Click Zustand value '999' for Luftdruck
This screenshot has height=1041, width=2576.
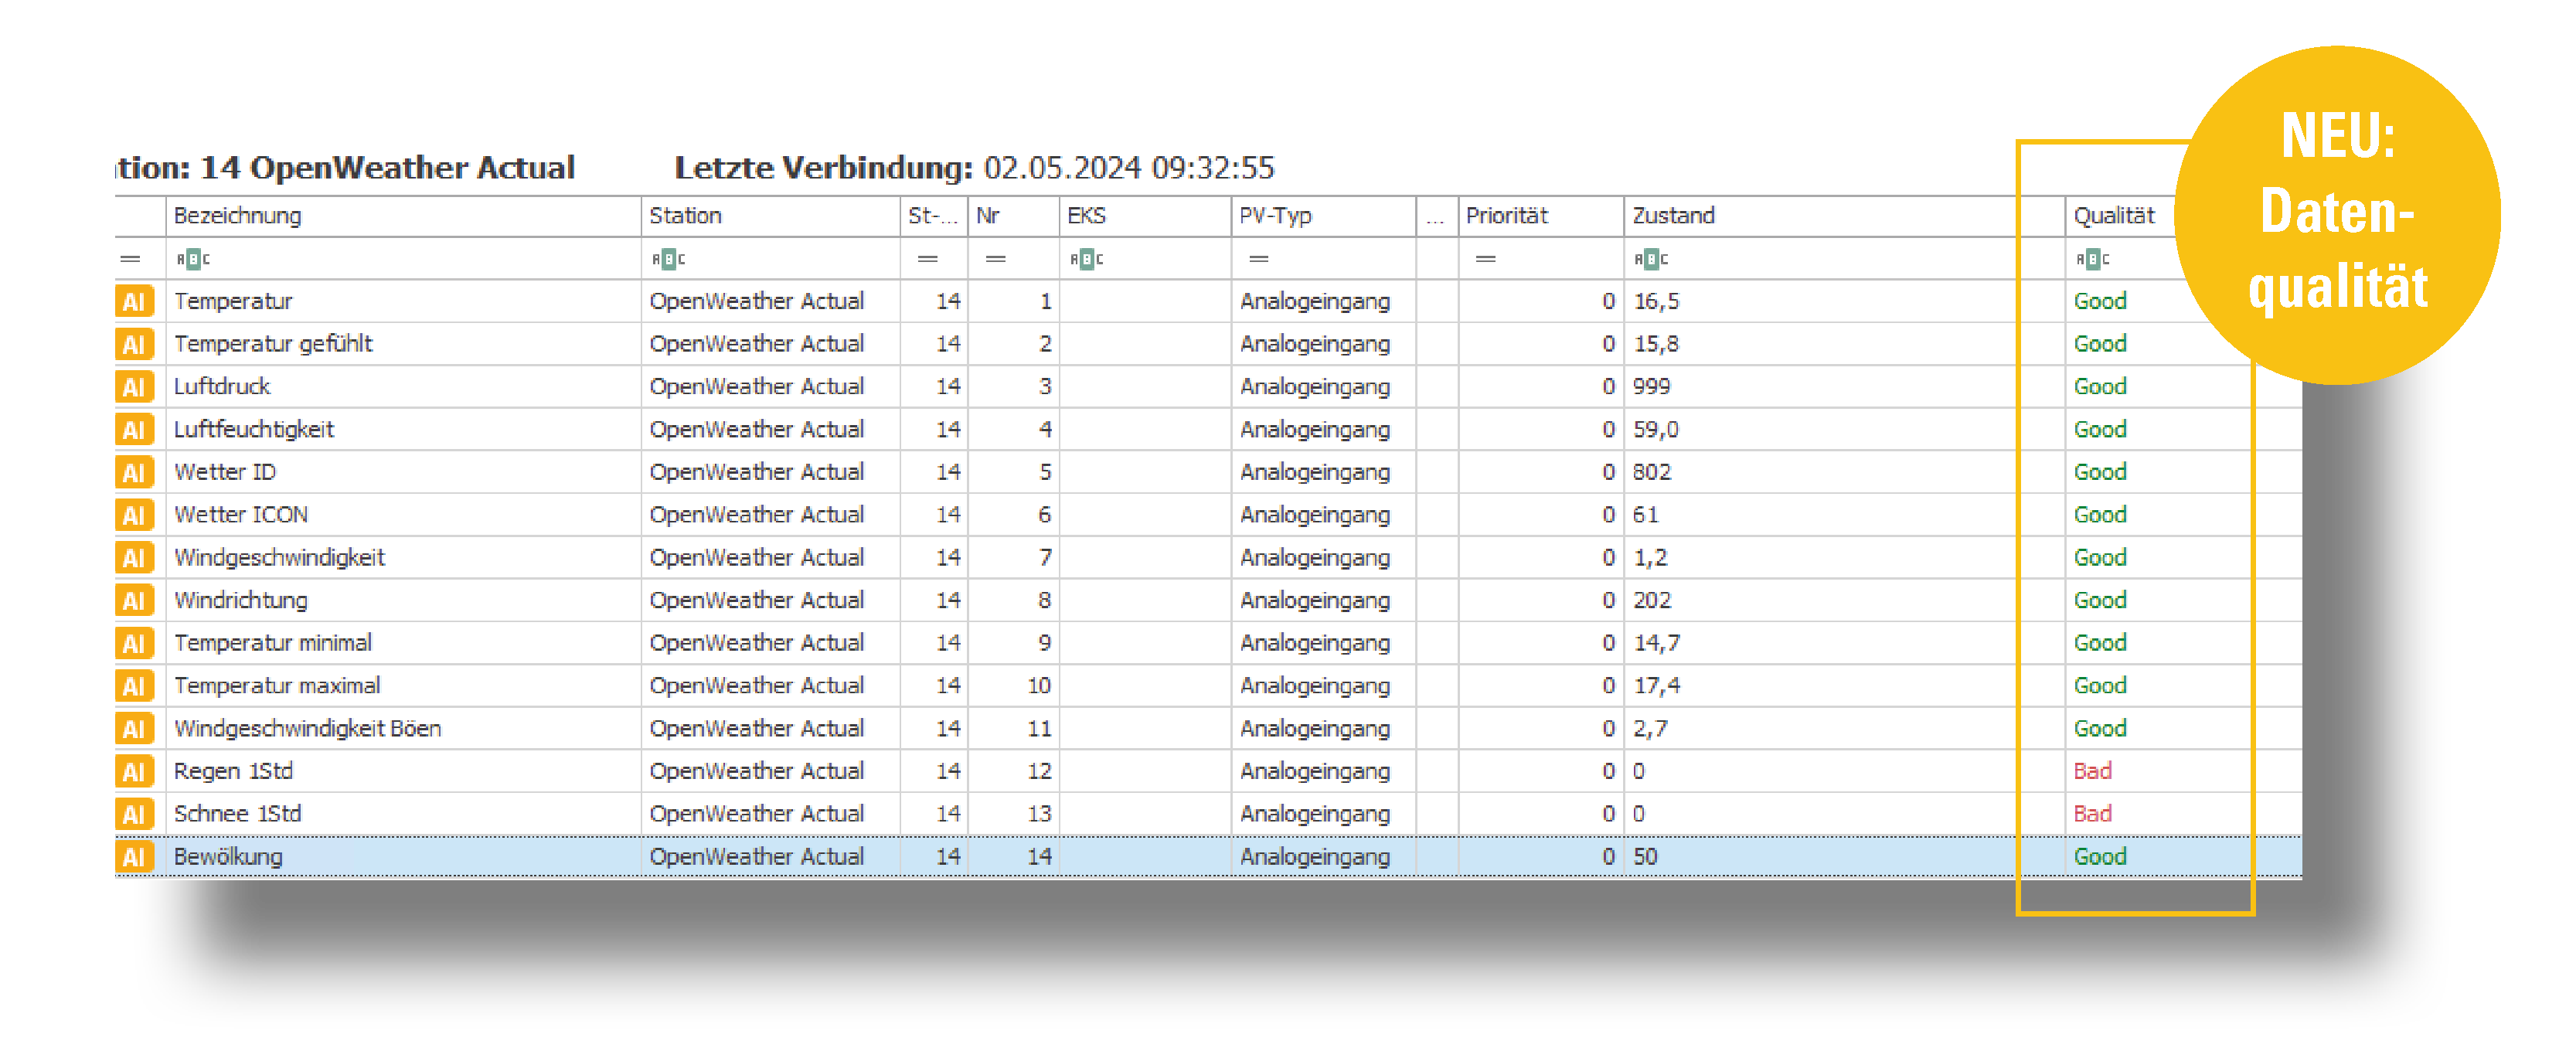(1652, 387)
